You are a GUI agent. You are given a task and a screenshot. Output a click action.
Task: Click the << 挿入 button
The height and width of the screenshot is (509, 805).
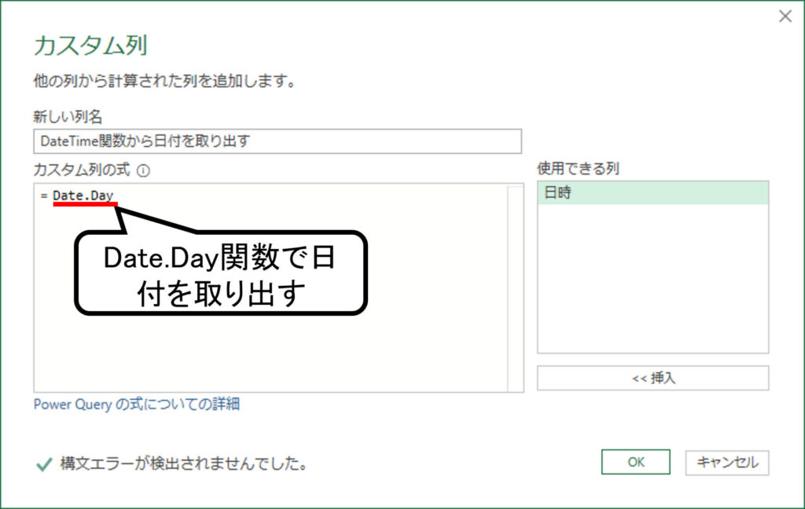tap(653, 378)
